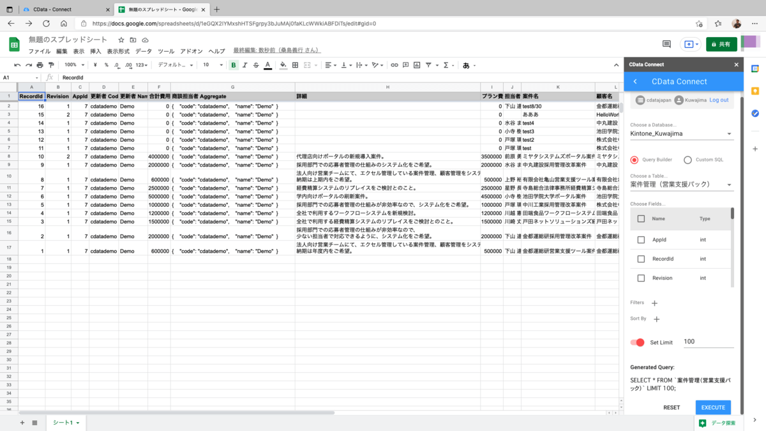Toggle bold formatting

pyautogui.click(x=234, y=65)
